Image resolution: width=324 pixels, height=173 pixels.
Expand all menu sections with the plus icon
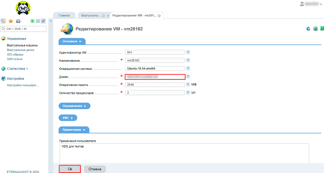pyautogui.click(x=33, y=21)
